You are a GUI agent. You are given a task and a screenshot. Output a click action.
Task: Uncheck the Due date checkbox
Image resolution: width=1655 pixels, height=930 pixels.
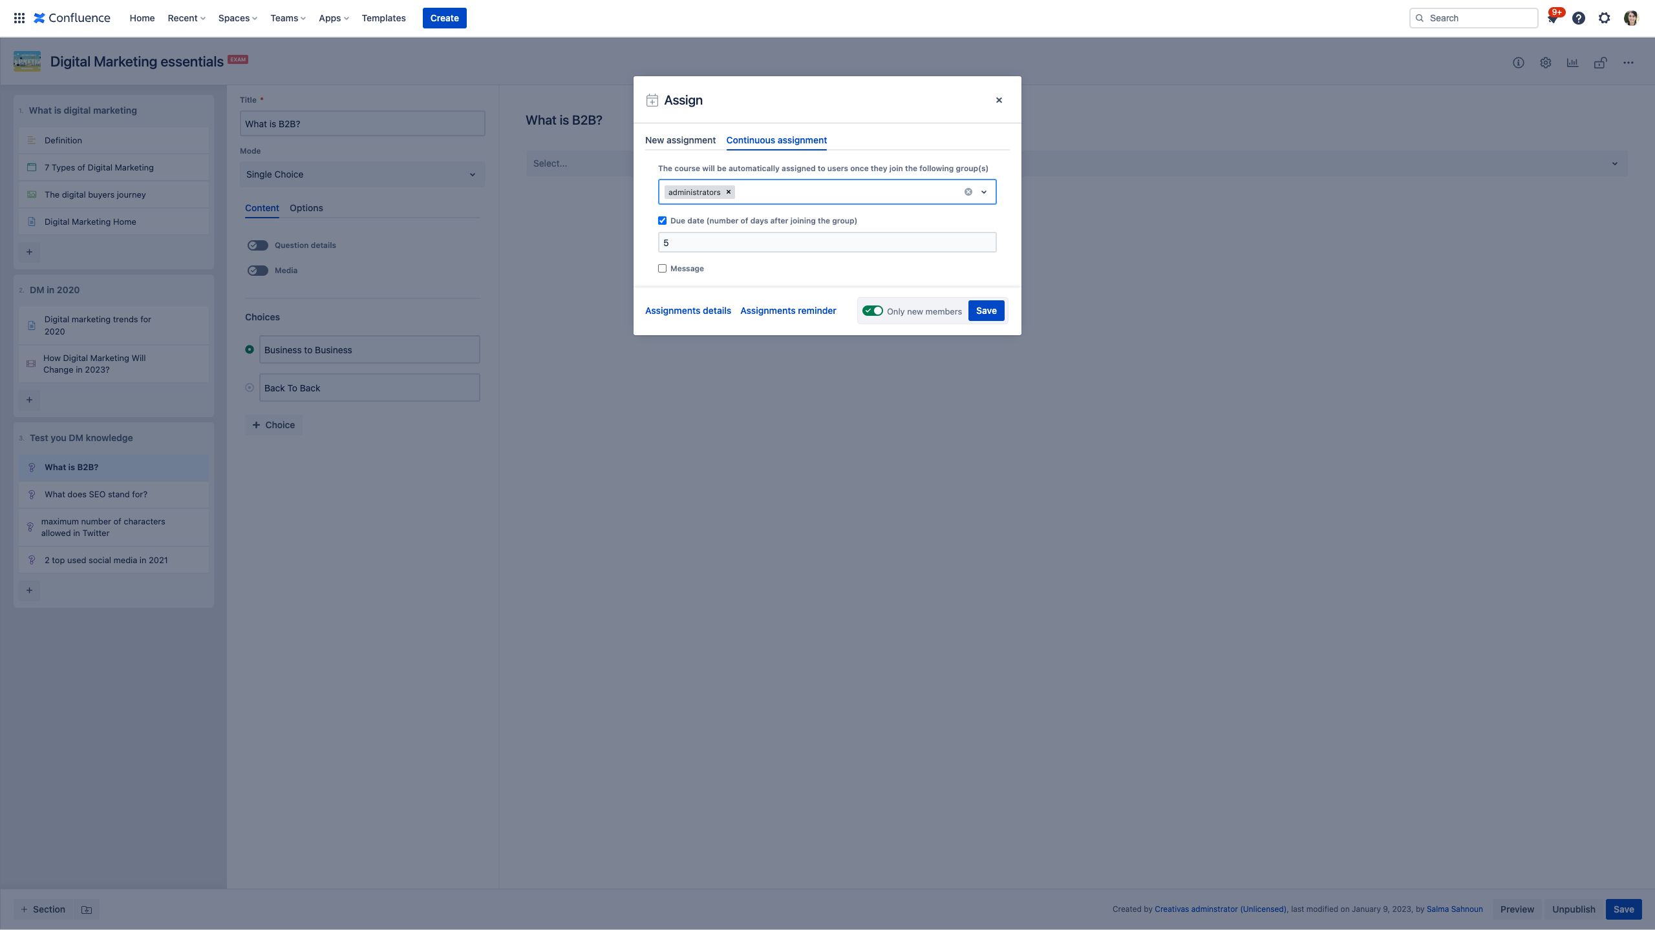click(x=662, y=221)
